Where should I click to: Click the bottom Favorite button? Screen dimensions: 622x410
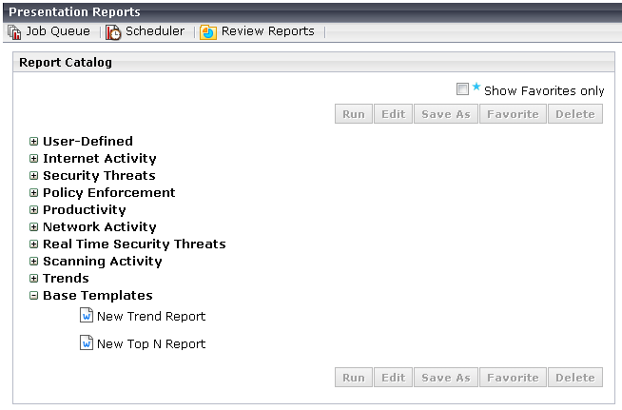tap(513, 377)
